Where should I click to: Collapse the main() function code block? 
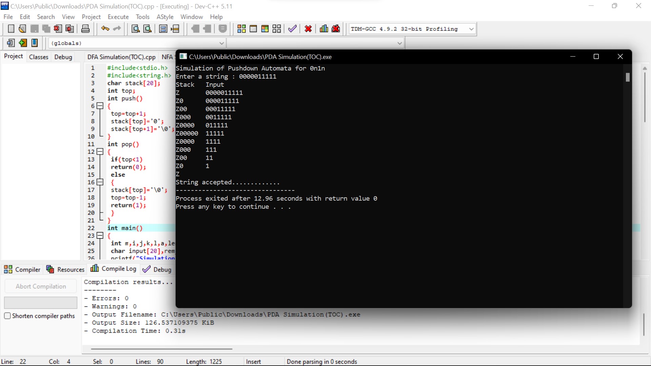coord(100,235)
